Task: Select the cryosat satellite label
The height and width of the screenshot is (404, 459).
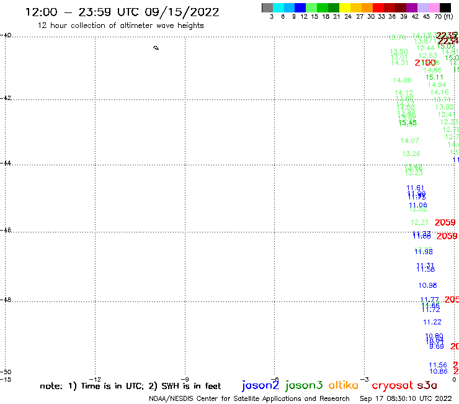Action: tap(392, 386)
